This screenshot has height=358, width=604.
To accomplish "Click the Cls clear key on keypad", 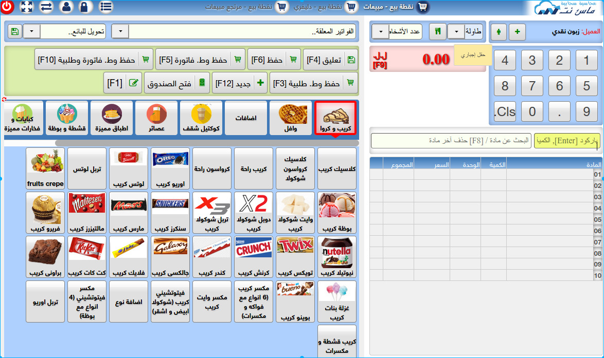I will 505,111.
